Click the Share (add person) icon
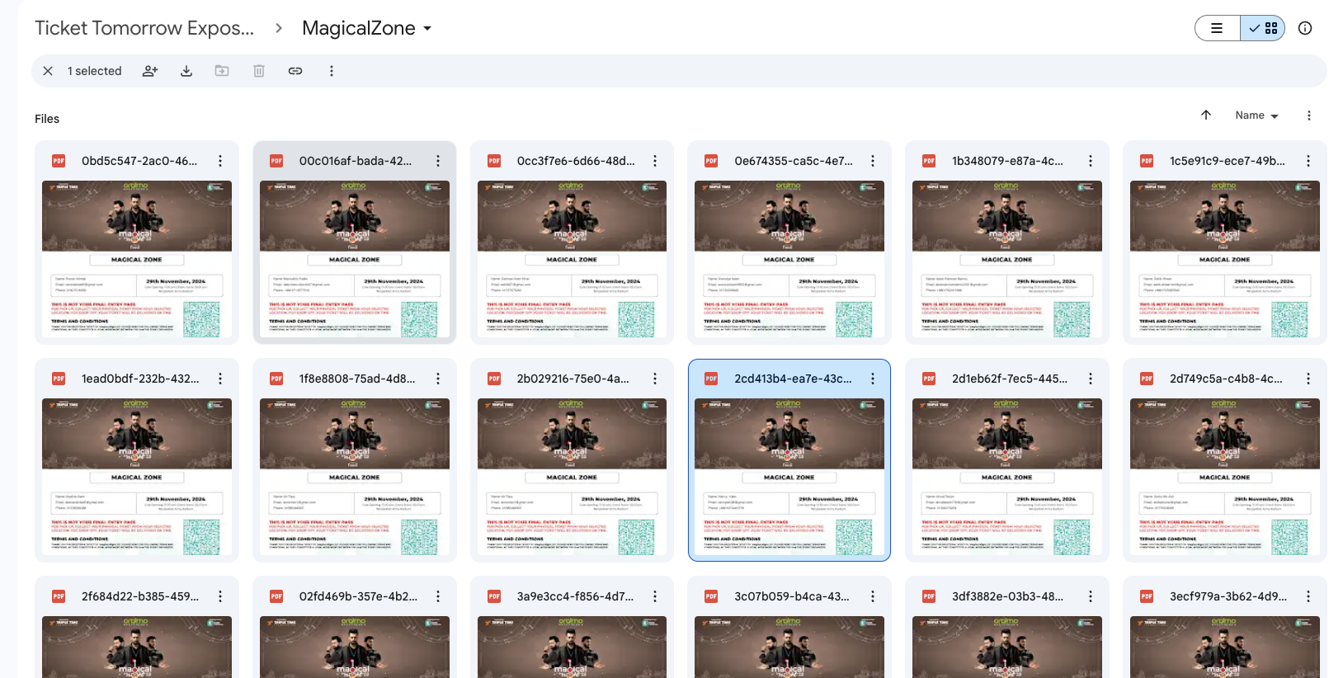This screenshot has height=678, width=1329. click(150, 71)
